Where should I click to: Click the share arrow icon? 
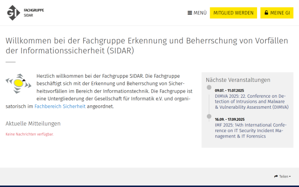(x=276, y=177)
